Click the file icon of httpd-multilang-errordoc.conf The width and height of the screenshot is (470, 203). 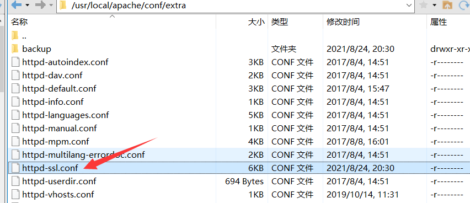tap(15, 154)
